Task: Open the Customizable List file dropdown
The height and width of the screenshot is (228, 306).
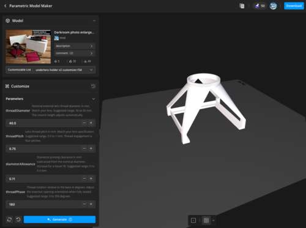Action: coord(51,70)
